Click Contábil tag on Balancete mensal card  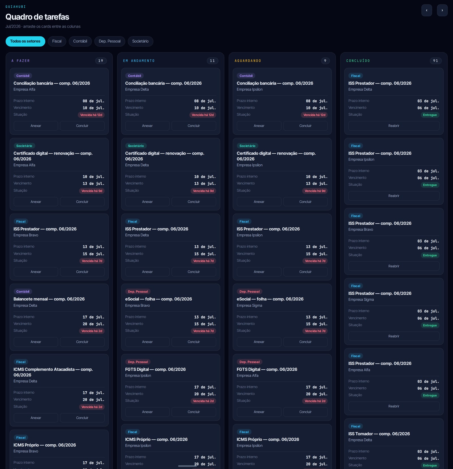tap(23, 292)
